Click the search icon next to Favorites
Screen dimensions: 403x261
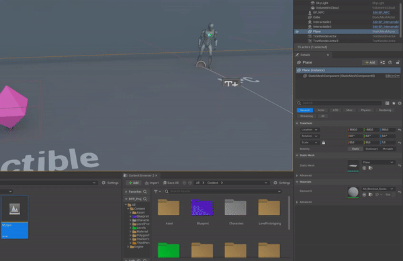[145, 191]
